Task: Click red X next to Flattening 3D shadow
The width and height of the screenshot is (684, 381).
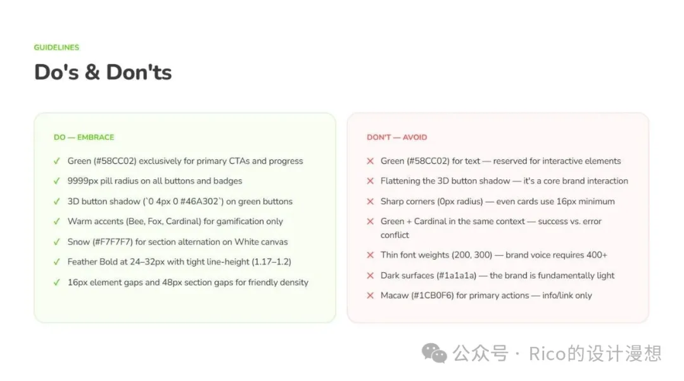Action: [x=370, y=181]
